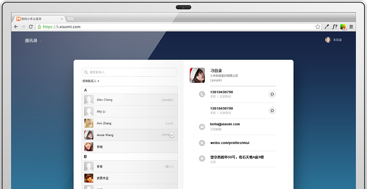Toggle the checkmark on Annie Wang row

pyautogui.click(x=172, y=135)
